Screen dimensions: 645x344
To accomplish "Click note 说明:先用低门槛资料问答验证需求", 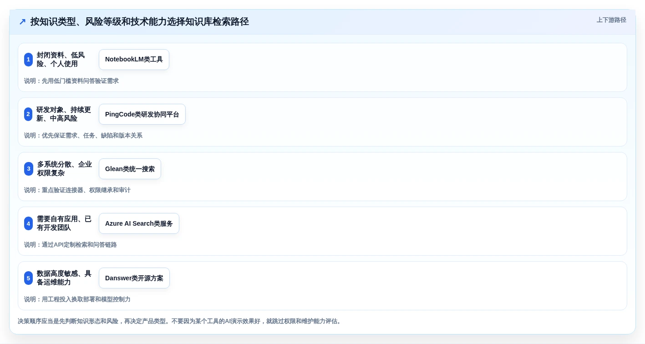I will 71,81.
